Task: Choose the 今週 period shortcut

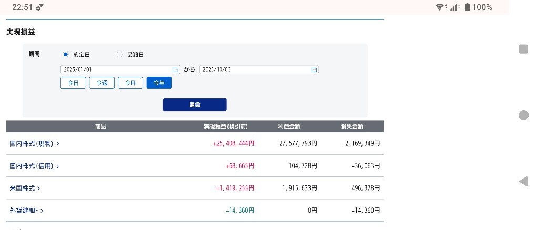Action: click(102, 83)
